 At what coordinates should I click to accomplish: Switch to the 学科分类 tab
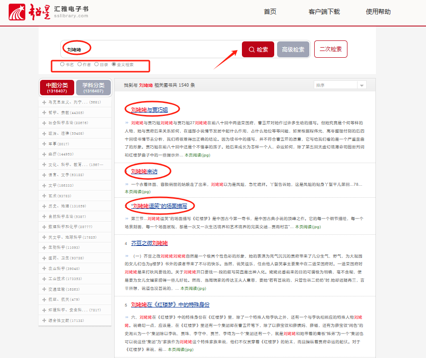point(93,88)
